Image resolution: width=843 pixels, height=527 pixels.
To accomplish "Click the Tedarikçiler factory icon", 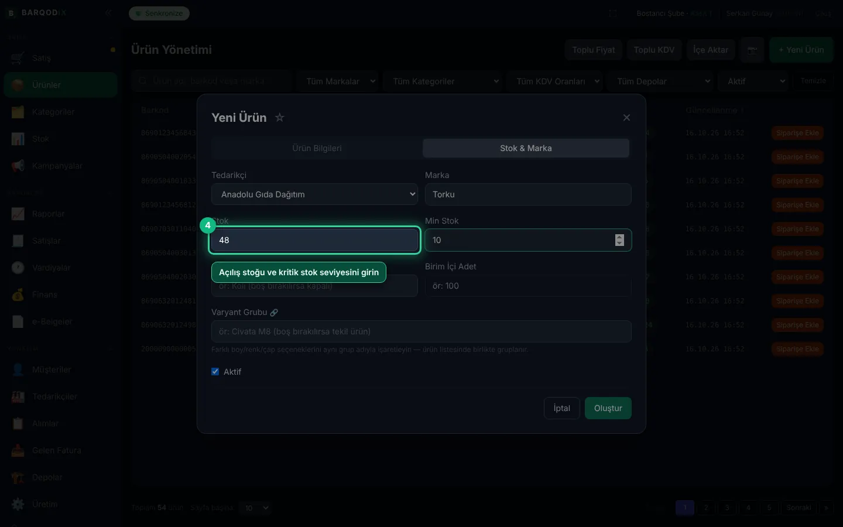I will point(18,396).
